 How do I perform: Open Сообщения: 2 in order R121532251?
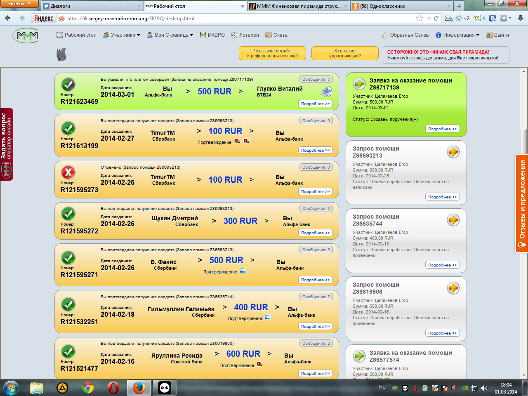pyautogui.click(x=316, y=297)
